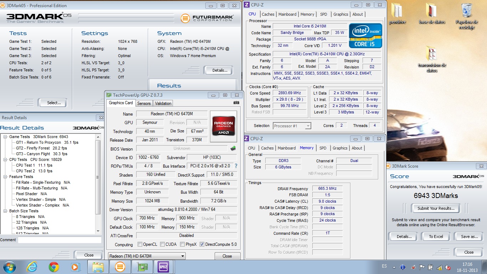Viewport: 487px width, 274px height.
Task: Click the Bus Interface question mark icon
Action: pos(236,166)
